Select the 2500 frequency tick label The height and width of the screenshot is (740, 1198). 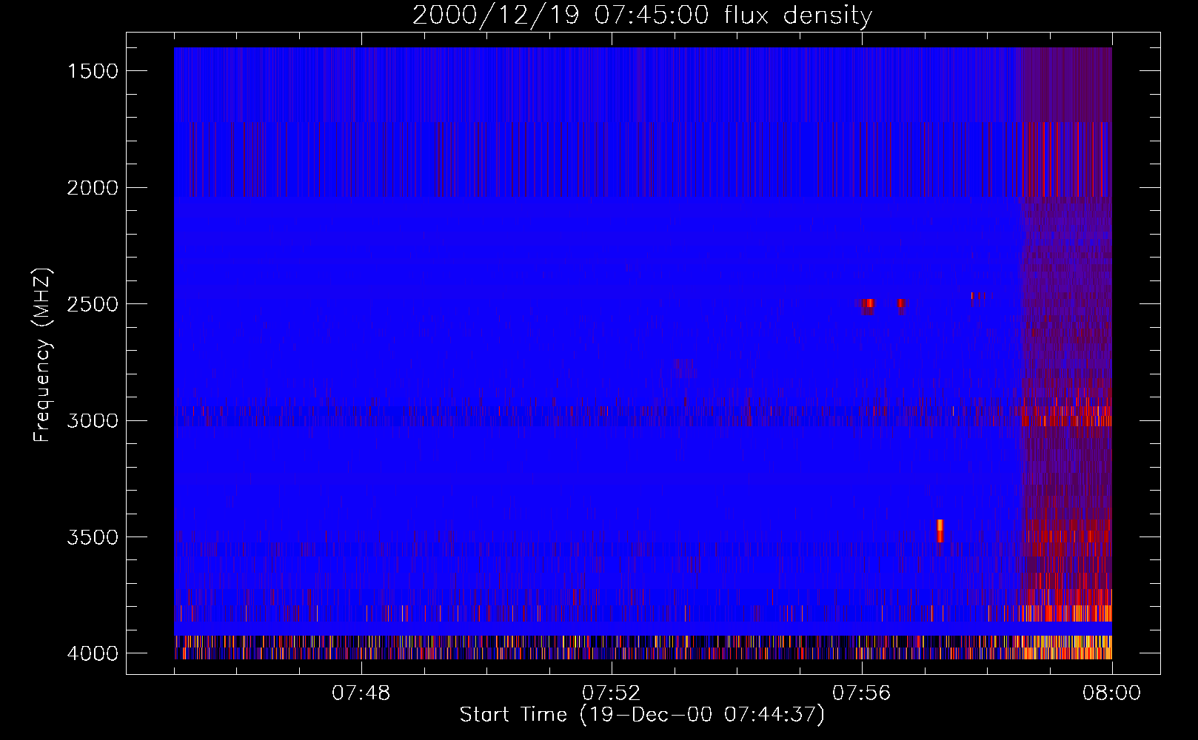click(93, 304)
